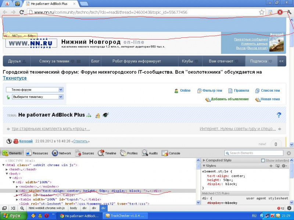Open the Друзья menu item
The height and width of the screenshot is (220, 294).
pos(17,61)
